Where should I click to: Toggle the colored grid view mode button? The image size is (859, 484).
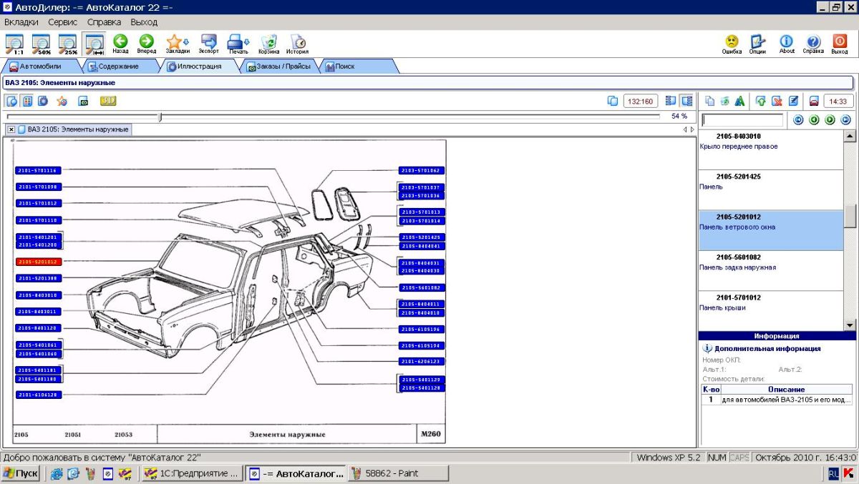pyautogui.click(x=27, y=101)
